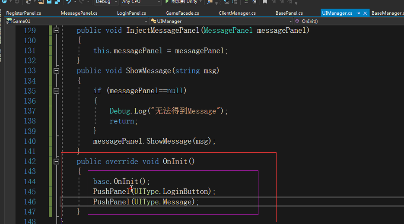Collapse the OnInit method at line 142

[57, 161]
